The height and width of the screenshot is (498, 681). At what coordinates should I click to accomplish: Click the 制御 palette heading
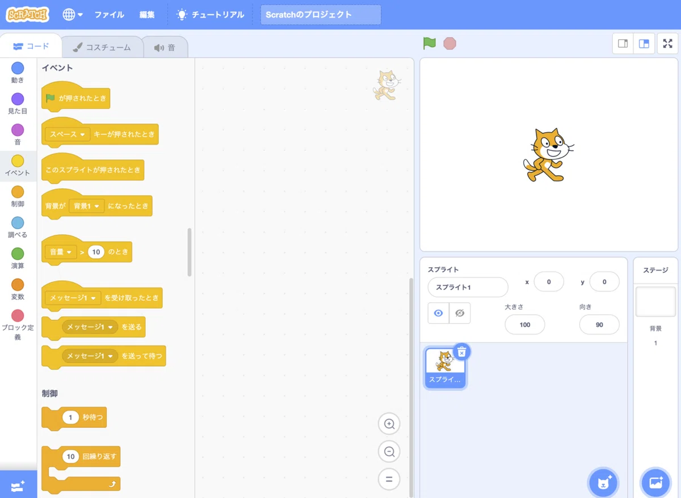(x=50, y=393)
